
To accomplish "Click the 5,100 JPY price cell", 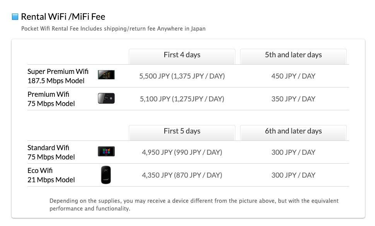I will click(x=182, y=99).
